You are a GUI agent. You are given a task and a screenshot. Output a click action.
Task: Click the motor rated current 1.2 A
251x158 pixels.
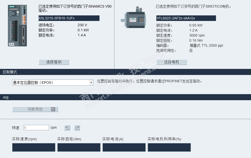coord(193,31)
